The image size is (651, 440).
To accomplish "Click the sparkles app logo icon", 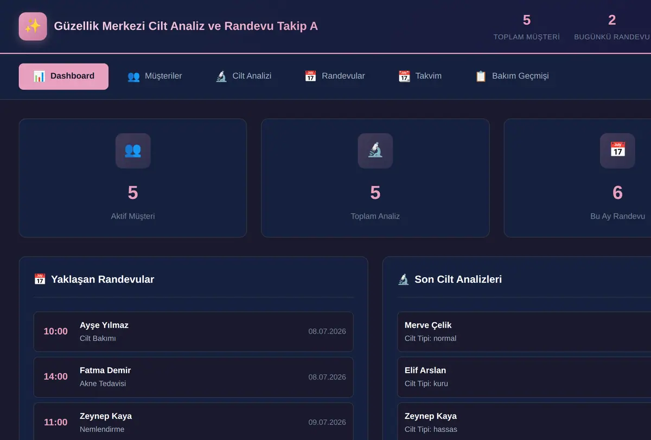I will click(x=33, y=26).
